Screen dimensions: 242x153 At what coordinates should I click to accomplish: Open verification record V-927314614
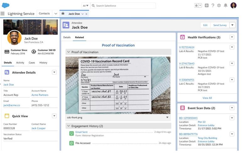tap(187, 47)
